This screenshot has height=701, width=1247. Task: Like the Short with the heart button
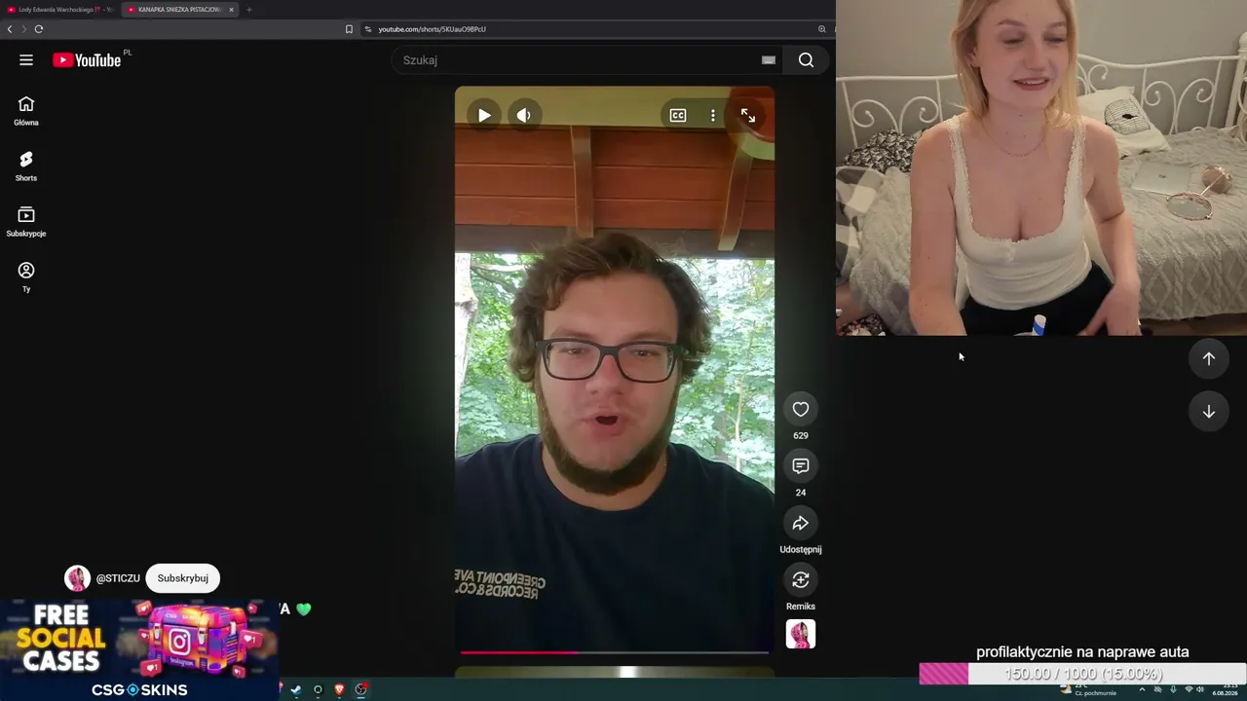pos(801,409)
